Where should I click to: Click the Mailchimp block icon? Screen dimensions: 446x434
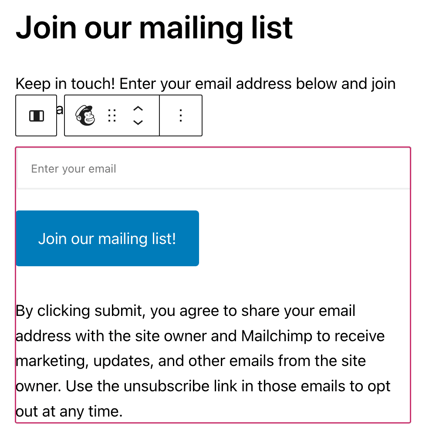(x=85, y=116)
